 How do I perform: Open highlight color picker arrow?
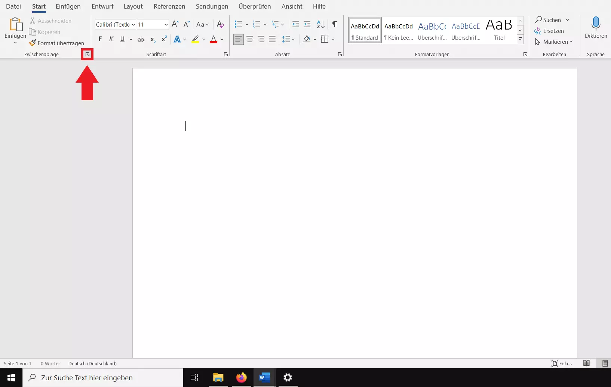pos(203,39)
